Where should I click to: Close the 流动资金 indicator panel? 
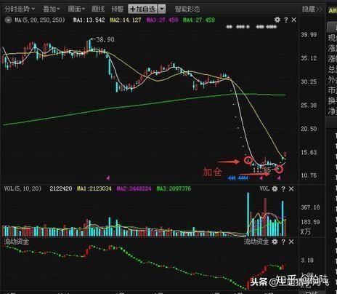[x=291, y=242]
